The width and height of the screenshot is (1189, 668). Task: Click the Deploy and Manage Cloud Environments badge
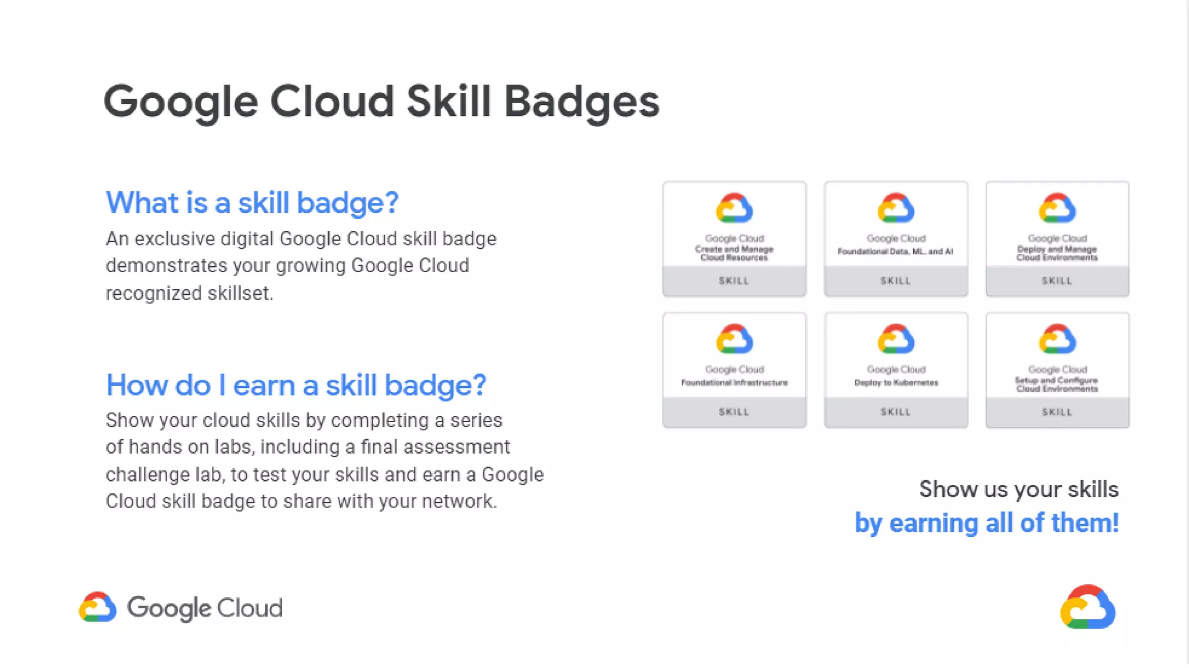(1057, 239)
